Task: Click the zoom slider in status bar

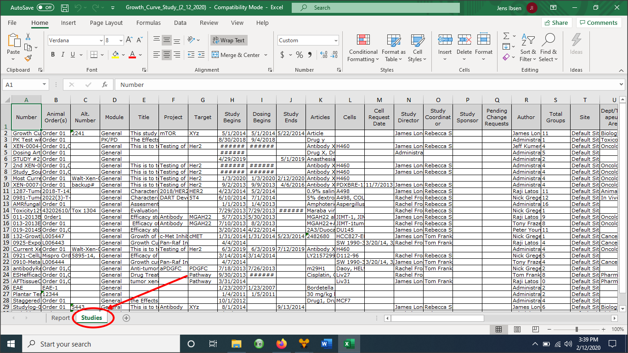Action: point(577,330)
